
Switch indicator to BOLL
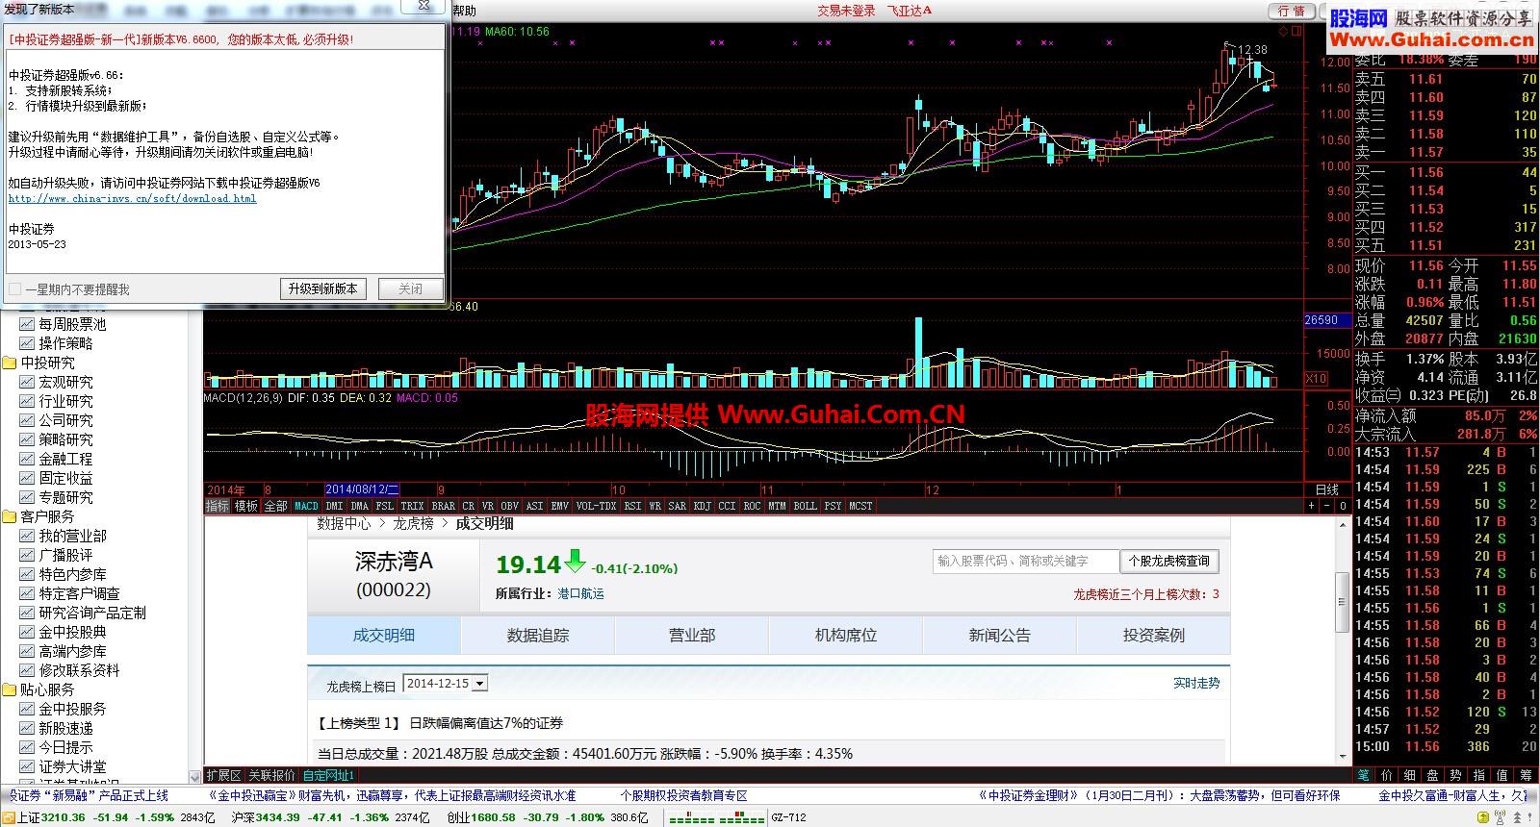805,506
